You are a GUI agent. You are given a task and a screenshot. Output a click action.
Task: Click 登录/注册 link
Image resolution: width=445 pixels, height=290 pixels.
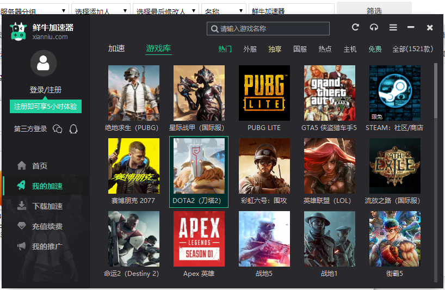45,90
